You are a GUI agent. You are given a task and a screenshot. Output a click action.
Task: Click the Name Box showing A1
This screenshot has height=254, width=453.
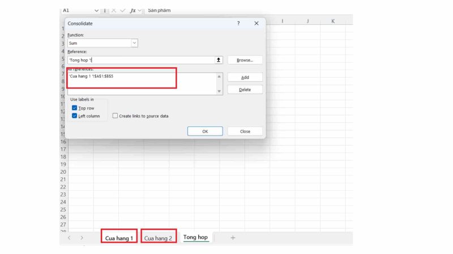point(77,10)
